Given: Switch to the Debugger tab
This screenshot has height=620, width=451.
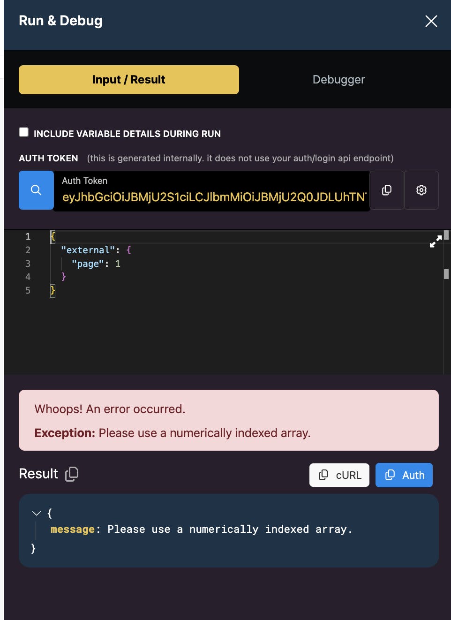Looking at the screenshot, I should point(338,80).
